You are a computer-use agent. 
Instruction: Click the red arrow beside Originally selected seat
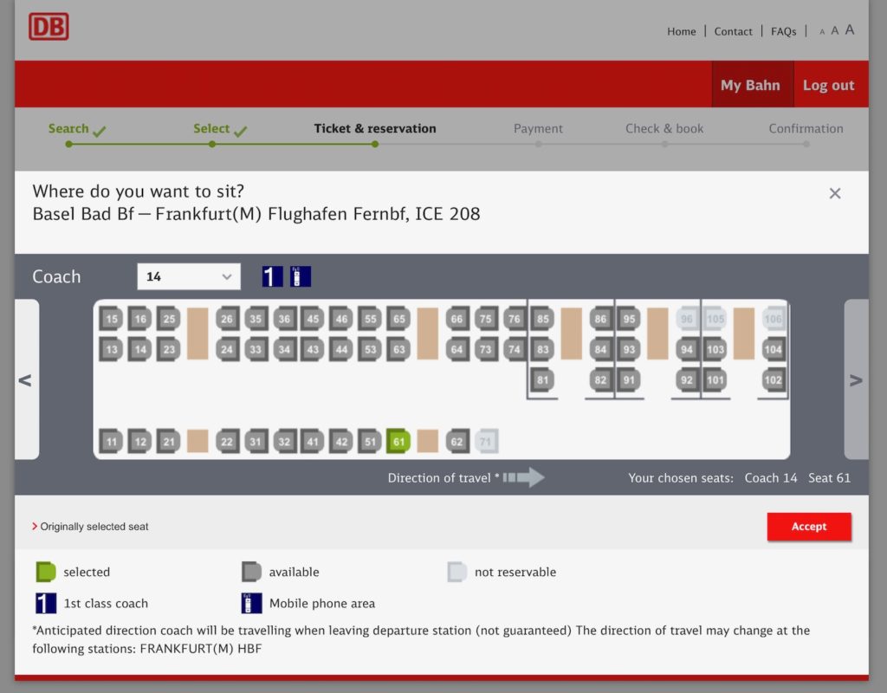point(34,526)
